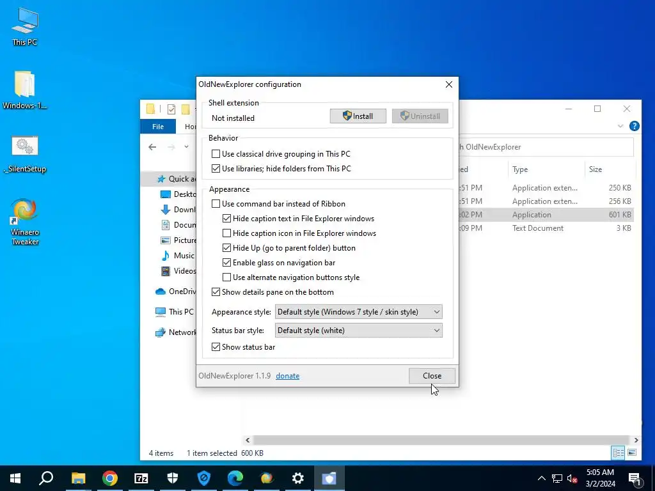655x491 pixels.
Task: Select the Text Document file row
Action: (x=546, y=228)
